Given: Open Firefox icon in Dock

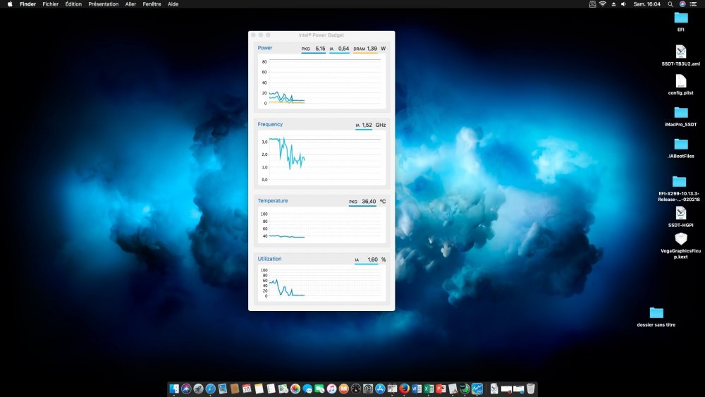Looking at the screenshot, I should coord(405,389).
